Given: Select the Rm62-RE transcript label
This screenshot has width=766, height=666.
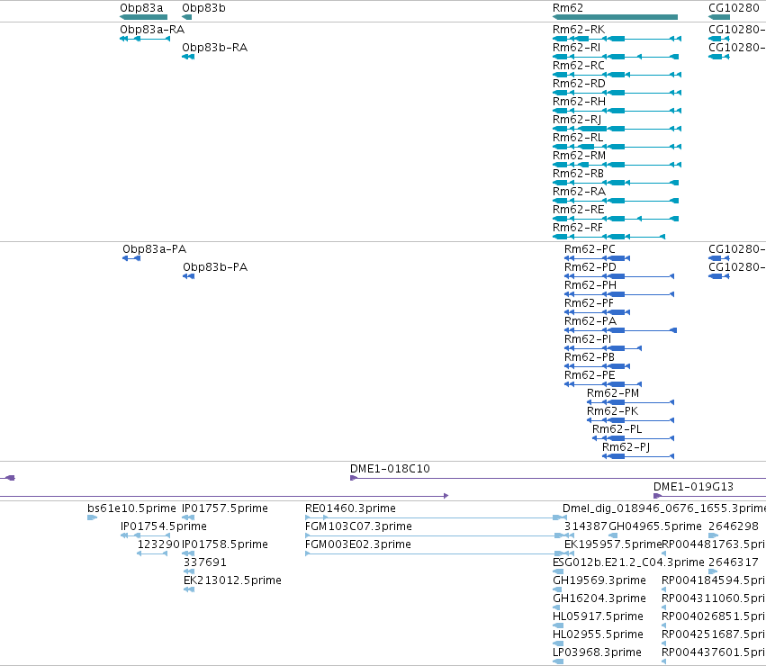Looking at the screenshot, I should point(579,210).
